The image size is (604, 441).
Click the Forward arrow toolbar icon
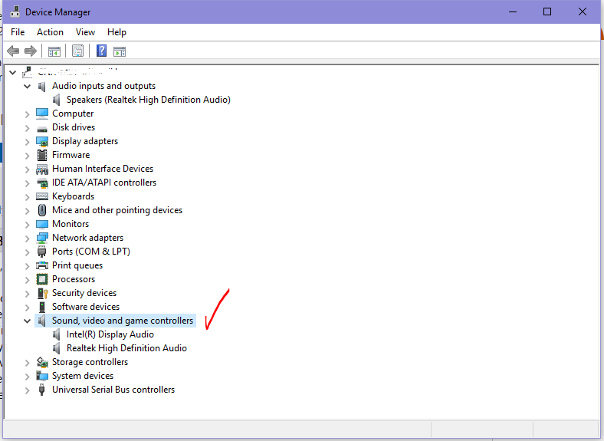(x=31, y=51)
